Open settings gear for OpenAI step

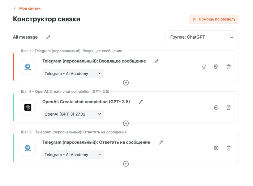[x=216, y=107]
